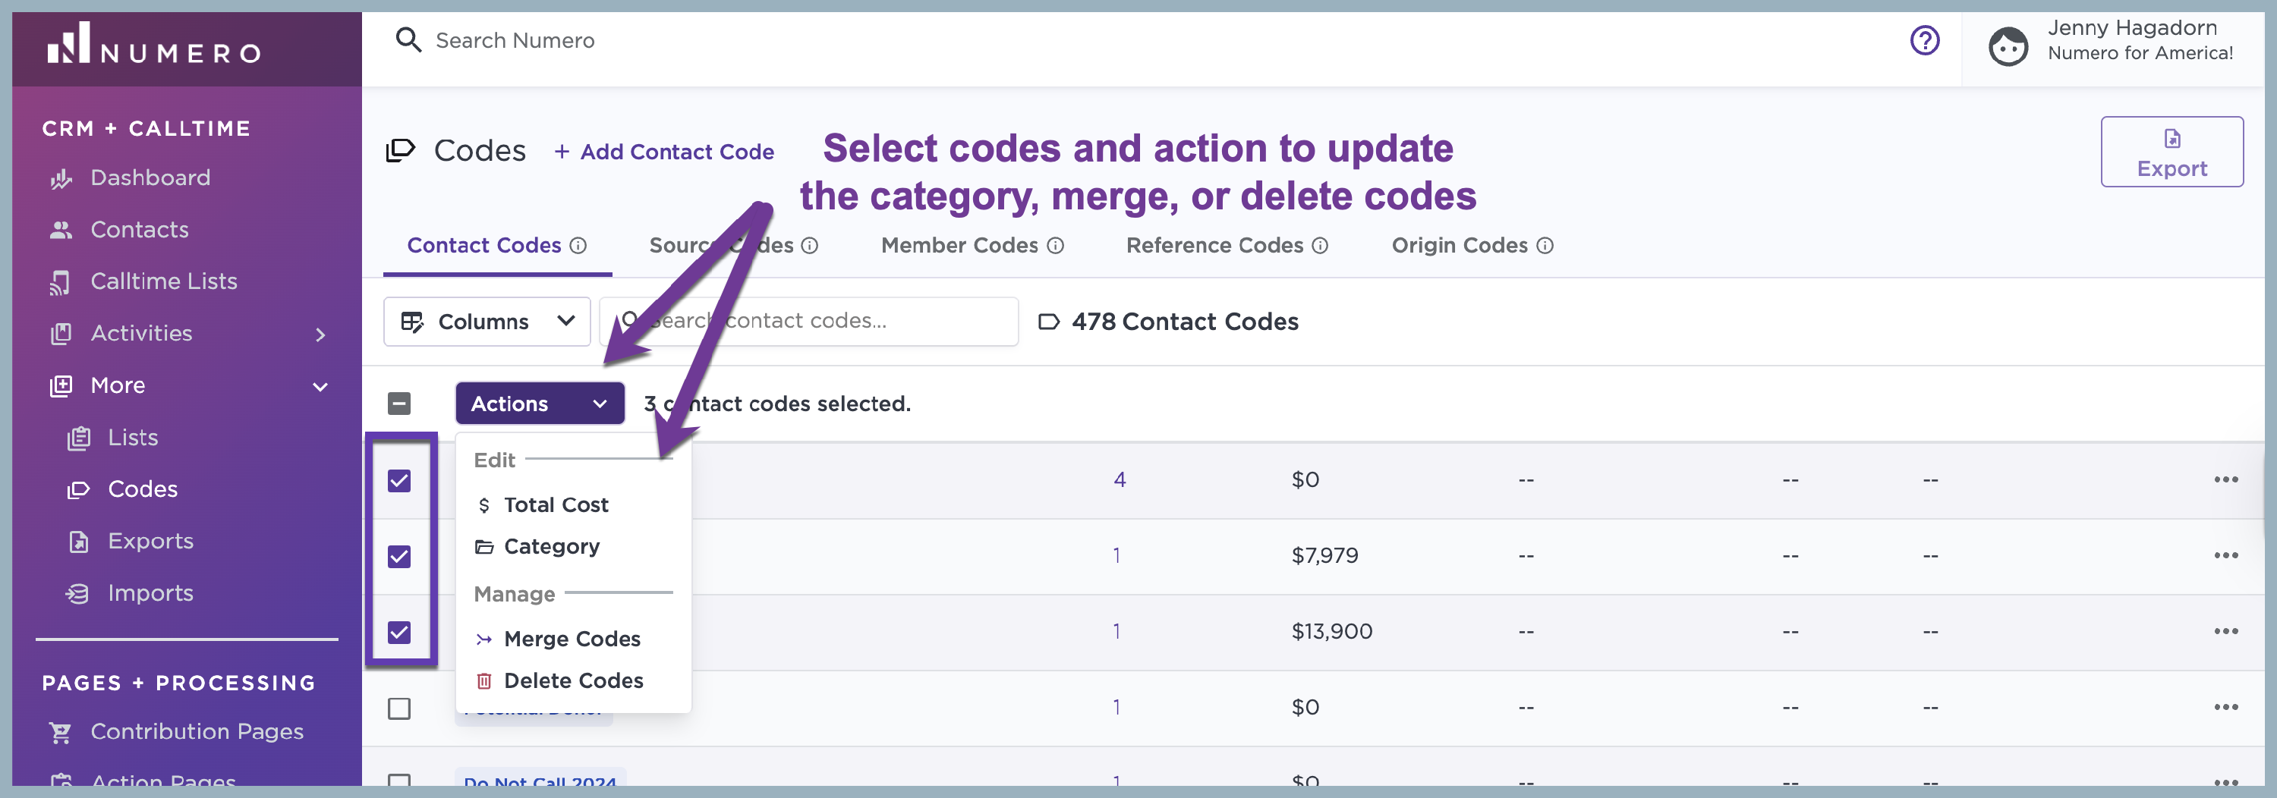Focus the Search Numero field
This screenshot has height=798, width=2277.
click(x=515, y=41)
